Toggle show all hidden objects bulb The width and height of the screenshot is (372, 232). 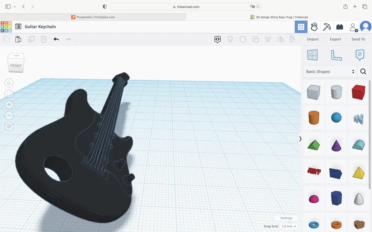pyautogui.click(x=230, y=39)
